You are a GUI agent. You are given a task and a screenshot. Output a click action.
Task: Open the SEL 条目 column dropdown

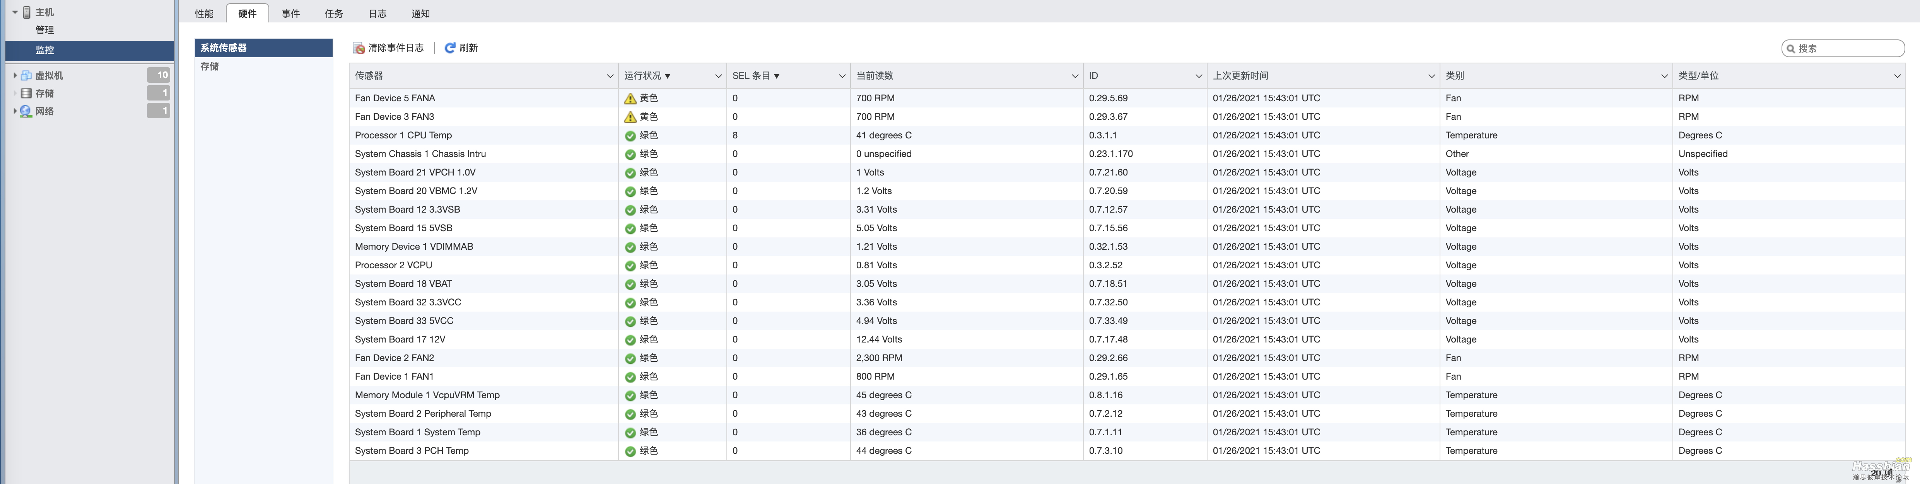point(842,76)
